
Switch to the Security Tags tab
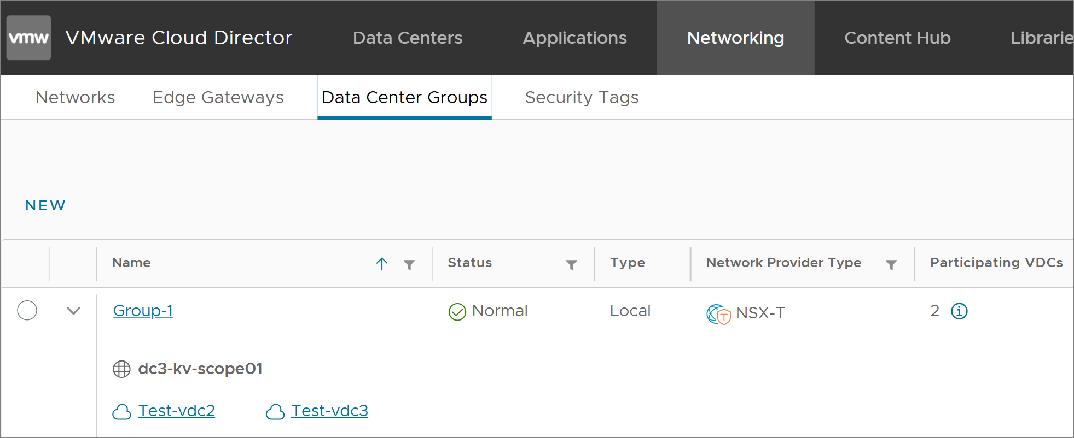click(582, 97)
